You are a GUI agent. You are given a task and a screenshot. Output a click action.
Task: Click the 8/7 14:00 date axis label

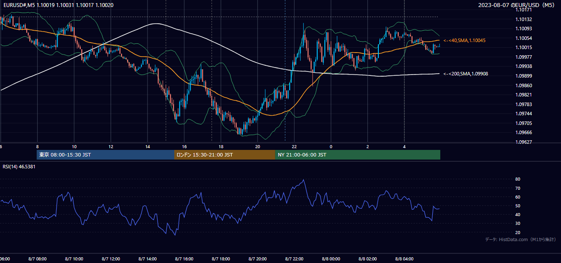[x=147, y=259]
